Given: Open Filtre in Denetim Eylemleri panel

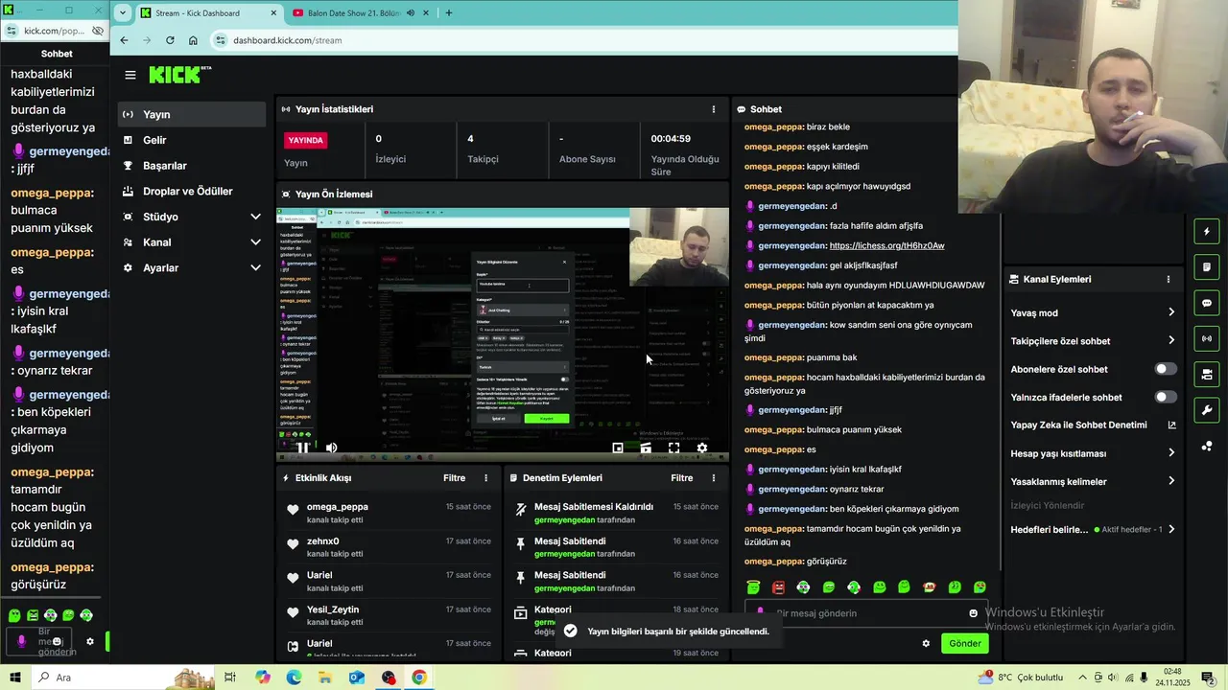Looking at the screenshot, I should point(681,478).
